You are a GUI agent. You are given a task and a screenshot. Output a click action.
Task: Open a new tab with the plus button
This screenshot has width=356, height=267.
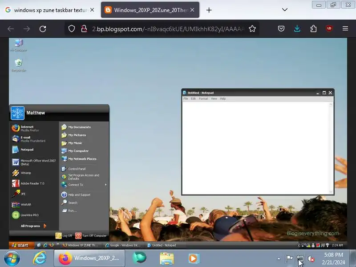coord(209,10)
